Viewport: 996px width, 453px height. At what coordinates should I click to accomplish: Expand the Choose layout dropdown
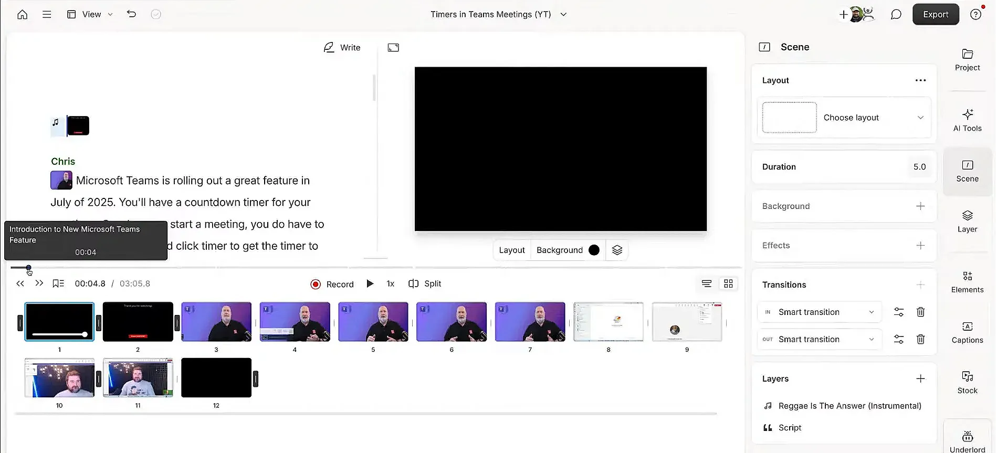click(x=844, y=118)
